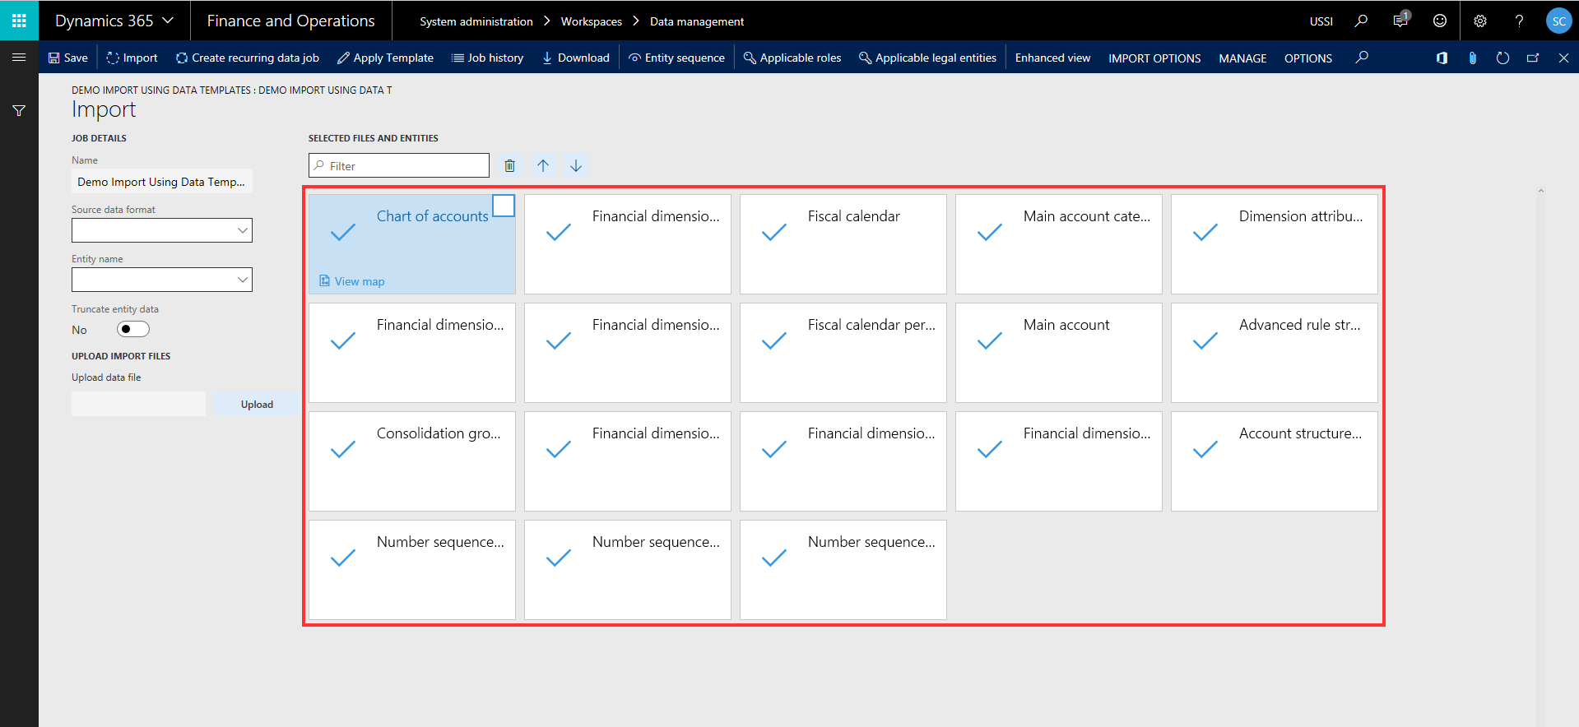Expand the Entity name dropdown
This screenshot has width=1579, height=727.
pyautogui.click(x=162, y=280)
